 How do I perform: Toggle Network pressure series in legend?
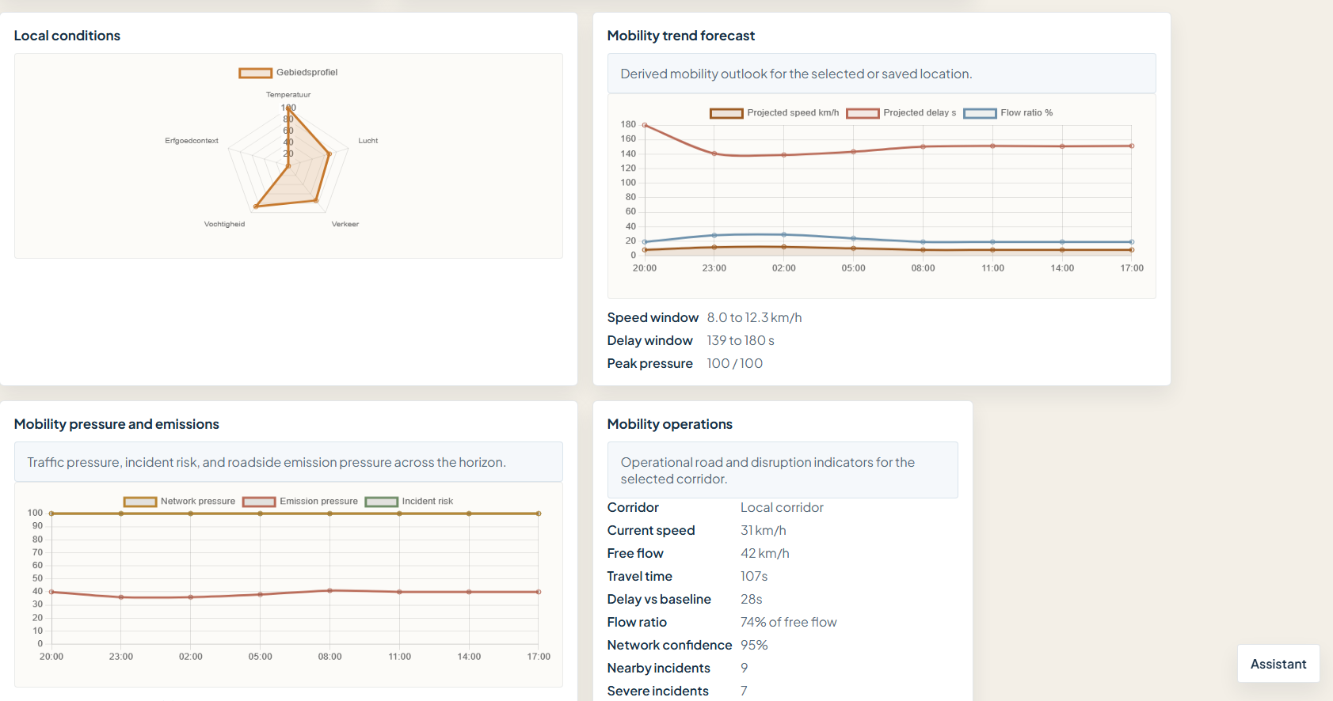(x=180, y=502)
